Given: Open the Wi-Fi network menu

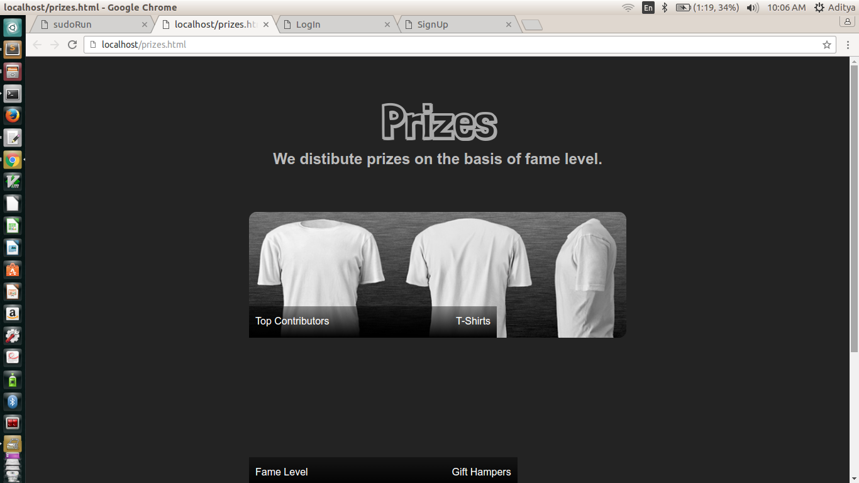Looking at the screenshot, I should pos(628,8).
